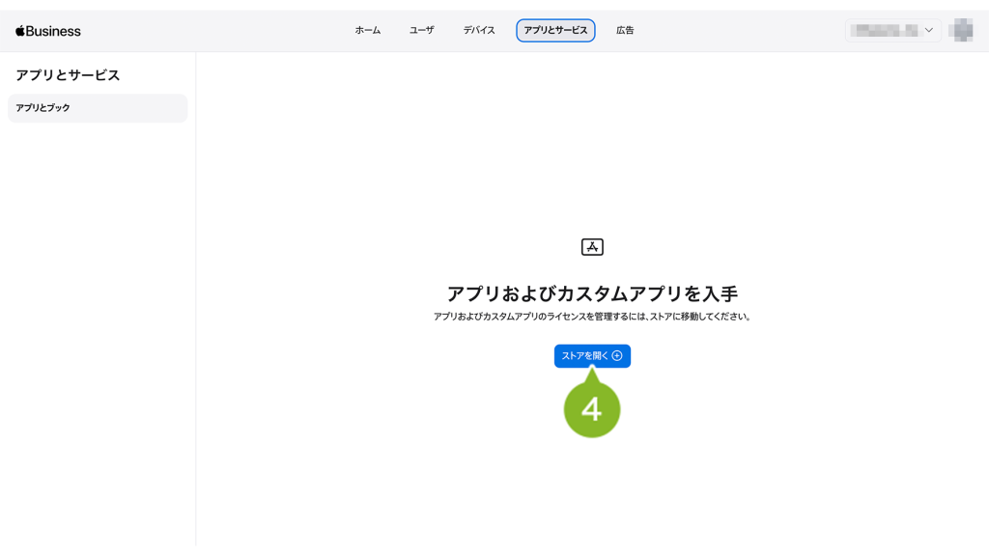Click the license management description text
Viewport: 989px width, 556px height.
[592, 317]
